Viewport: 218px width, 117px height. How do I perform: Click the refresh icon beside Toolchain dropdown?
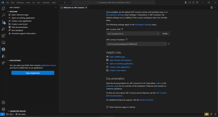pyautogui.click(x=169, y=44)
